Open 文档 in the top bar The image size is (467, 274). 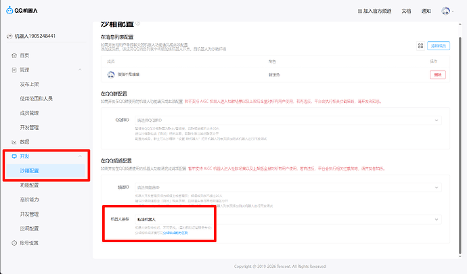[x=406, y=11]
